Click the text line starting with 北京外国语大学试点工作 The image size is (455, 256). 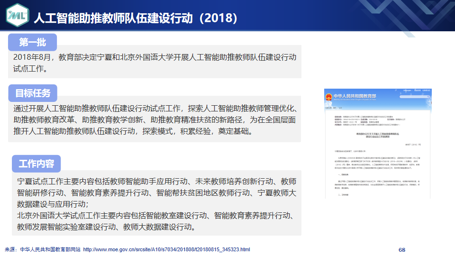(x=155, y=216)
